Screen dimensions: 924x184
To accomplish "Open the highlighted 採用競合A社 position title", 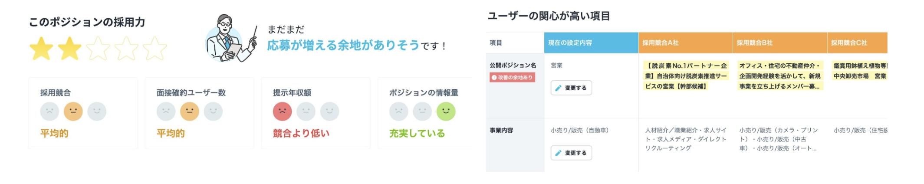I will [x=686, y=76].
